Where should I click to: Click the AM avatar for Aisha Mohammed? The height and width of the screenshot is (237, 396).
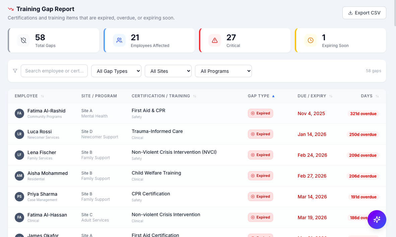click(19, 176)
